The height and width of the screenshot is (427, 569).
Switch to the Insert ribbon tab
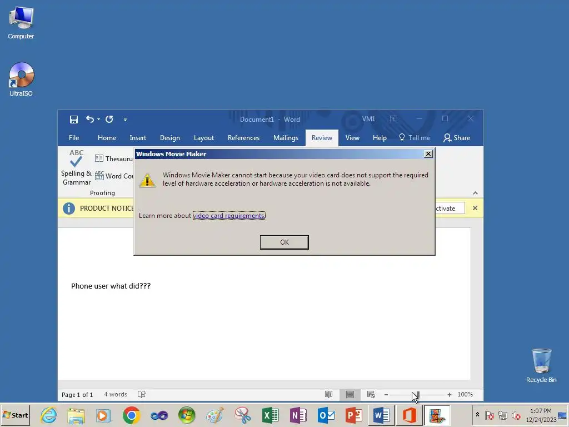[x=138, y=138]
